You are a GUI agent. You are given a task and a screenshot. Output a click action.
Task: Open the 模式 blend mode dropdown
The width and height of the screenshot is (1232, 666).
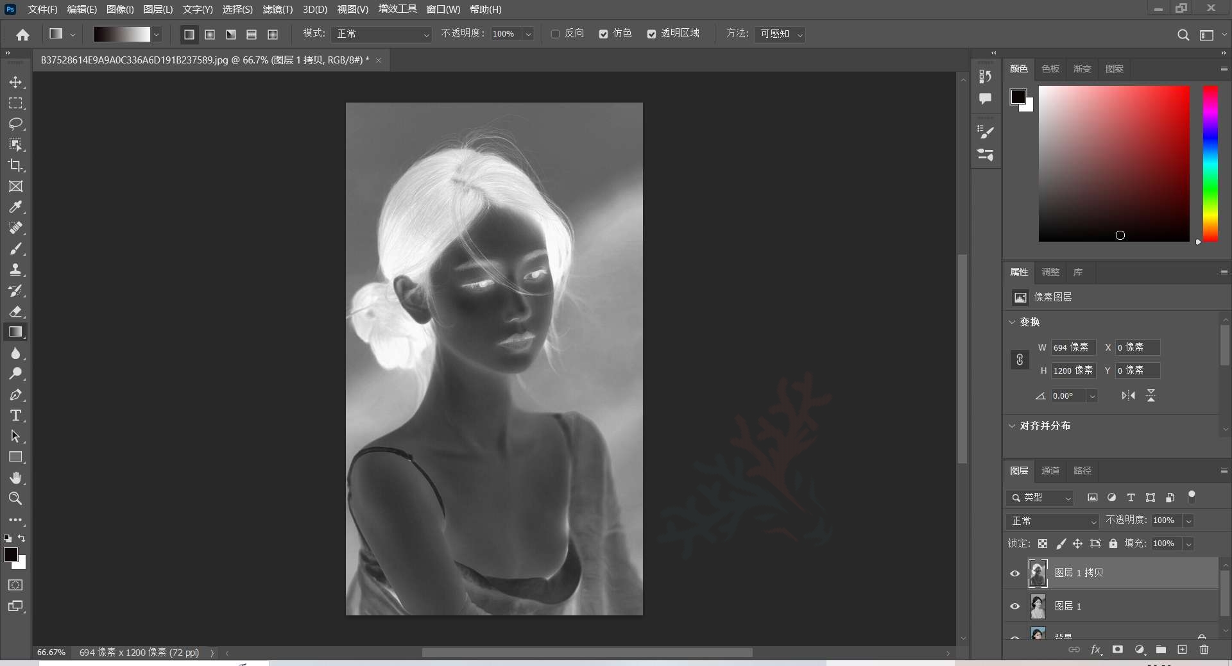(x=382, y=34)
